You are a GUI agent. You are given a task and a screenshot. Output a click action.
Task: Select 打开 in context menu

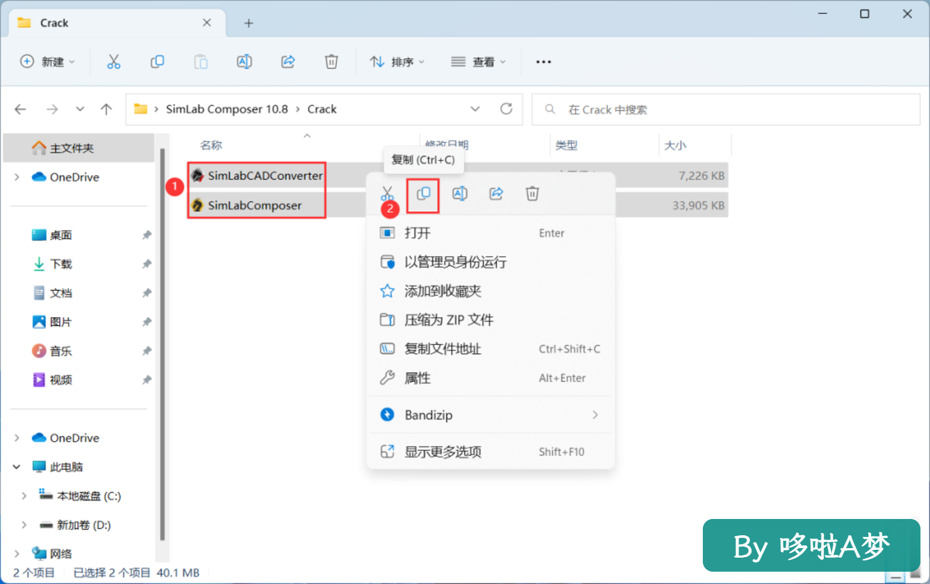coord(490,233)
